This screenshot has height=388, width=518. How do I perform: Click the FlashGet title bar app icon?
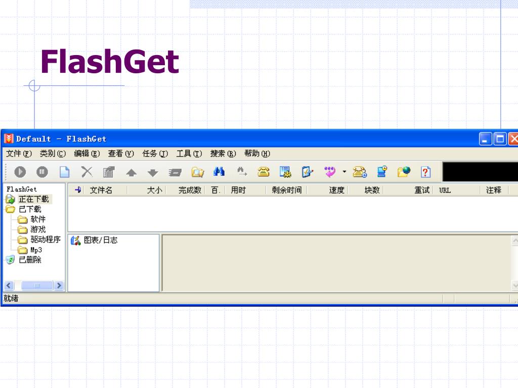tap(9, 138)
